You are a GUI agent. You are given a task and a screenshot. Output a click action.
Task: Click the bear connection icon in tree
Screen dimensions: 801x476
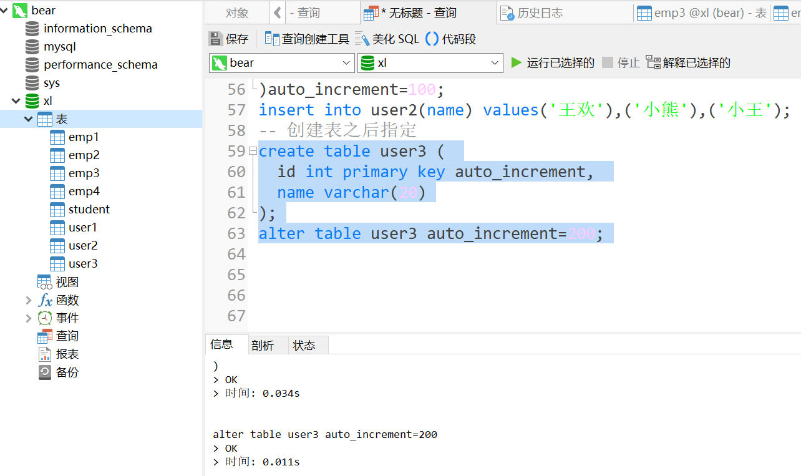coord(19,10)
